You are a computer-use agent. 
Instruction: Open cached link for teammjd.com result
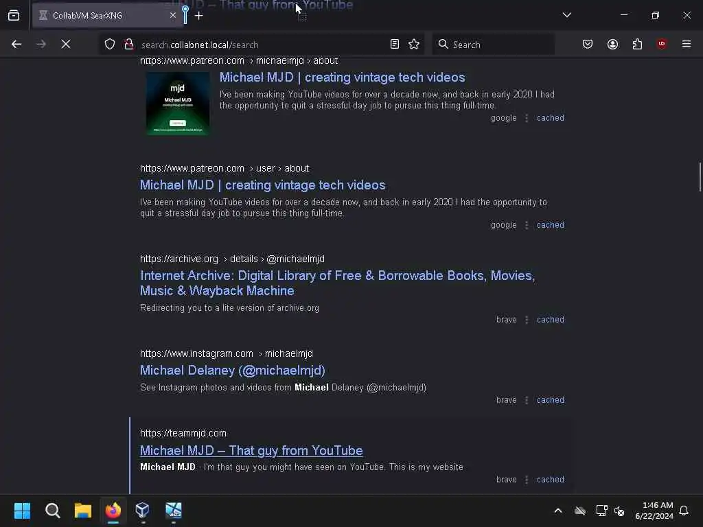[x=551, y=480]
